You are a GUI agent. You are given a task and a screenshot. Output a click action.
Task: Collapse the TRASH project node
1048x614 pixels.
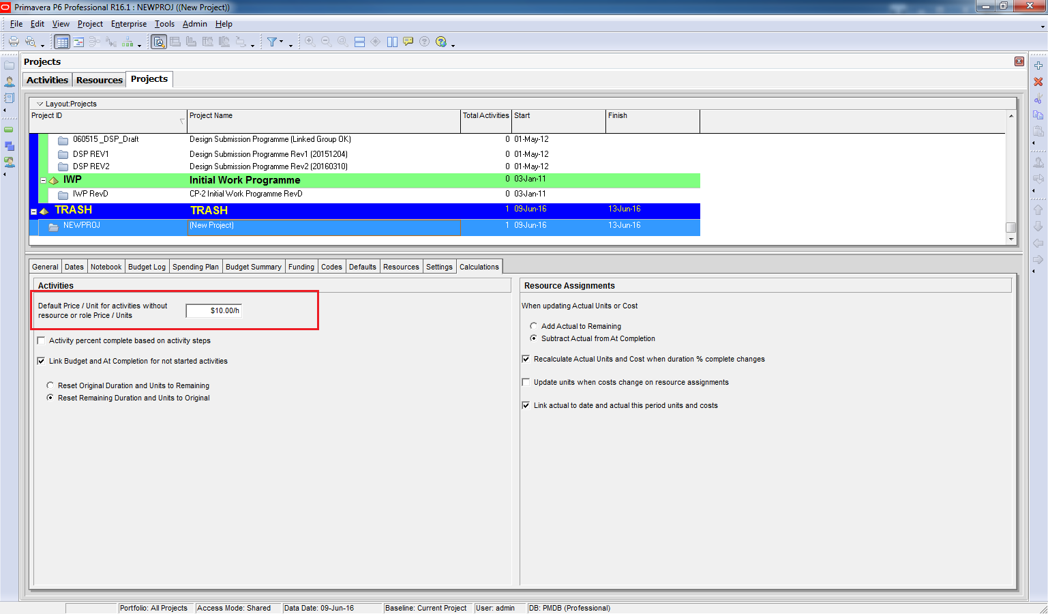click(x=33, y=211)
